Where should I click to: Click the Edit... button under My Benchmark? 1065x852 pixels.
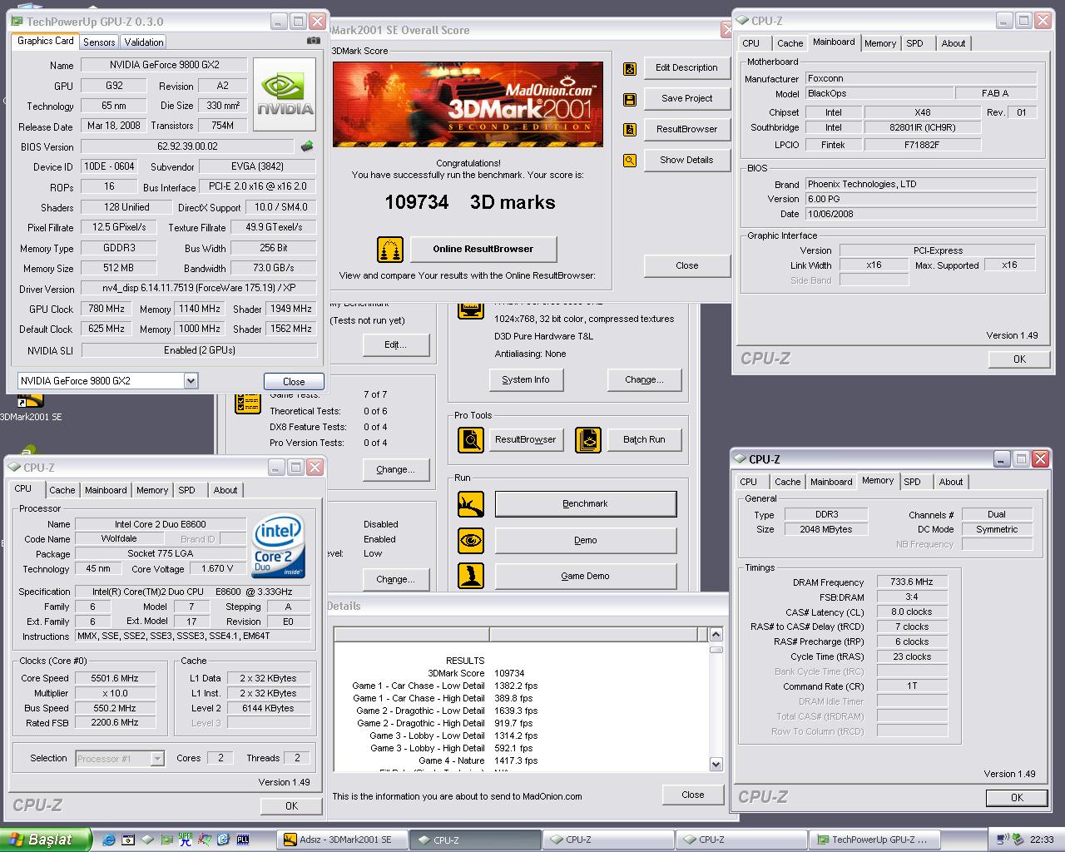click(395, 345)
